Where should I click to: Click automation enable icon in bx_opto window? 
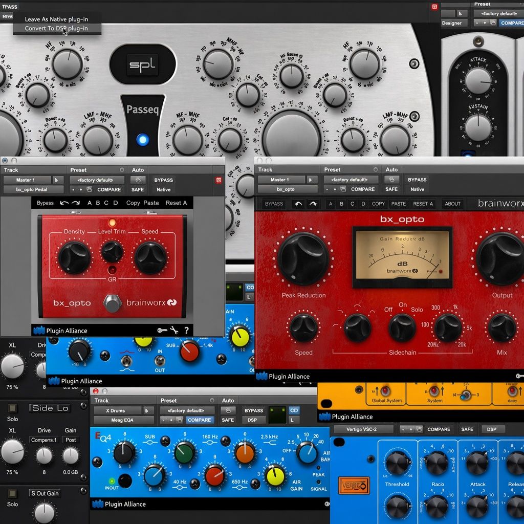point(391,180)
